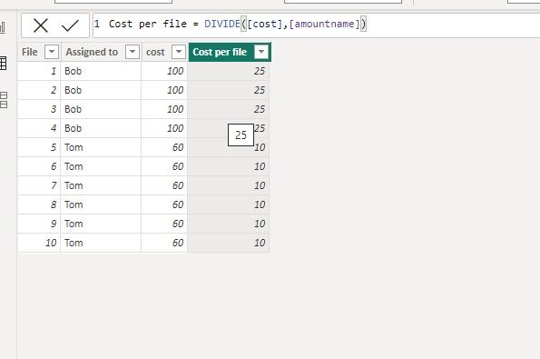Click File number 7 cell
Viewport: 540px width, 359px height.
pos(39,185)
